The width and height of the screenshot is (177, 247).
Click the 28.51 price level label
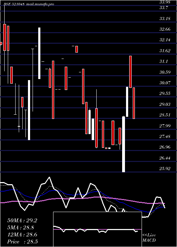pyautogui.click(x=165, y=115)
